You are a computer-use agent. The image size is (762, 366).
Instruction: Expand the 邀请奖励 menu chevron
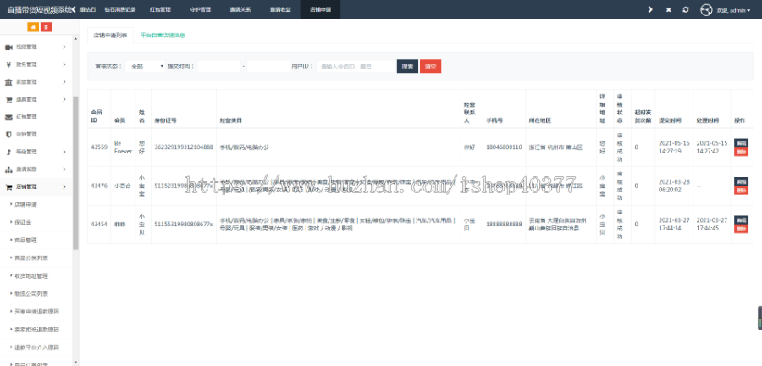(64, 169)
